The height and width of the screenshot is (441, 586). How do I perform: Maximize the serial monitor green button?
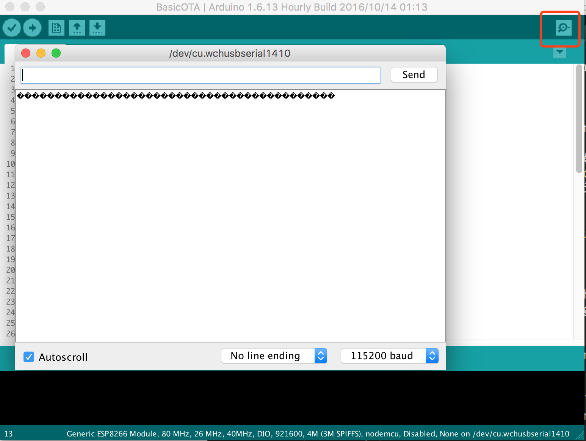pos(56,53)
